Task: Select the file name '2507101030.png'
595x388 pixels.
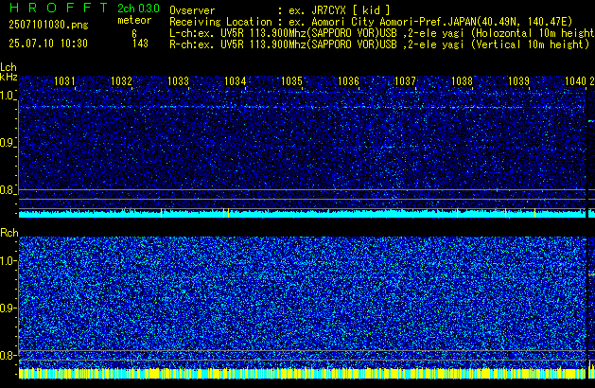Action: (x=48, y=25)
